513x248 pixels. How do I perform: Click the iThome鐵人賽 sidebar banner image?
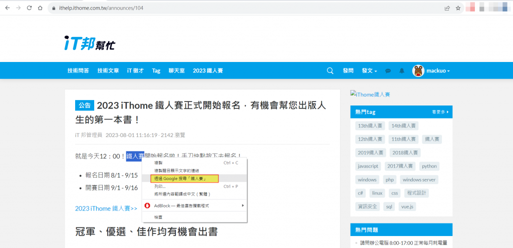point(370,94)
